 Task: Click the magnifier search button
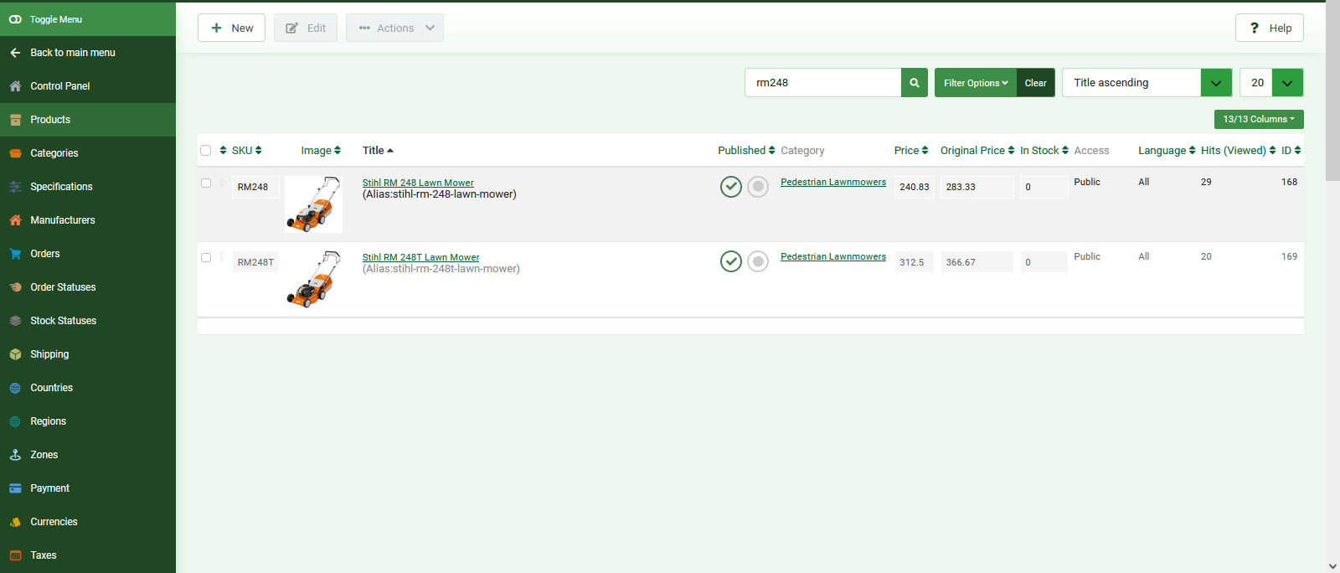point(915,83)
